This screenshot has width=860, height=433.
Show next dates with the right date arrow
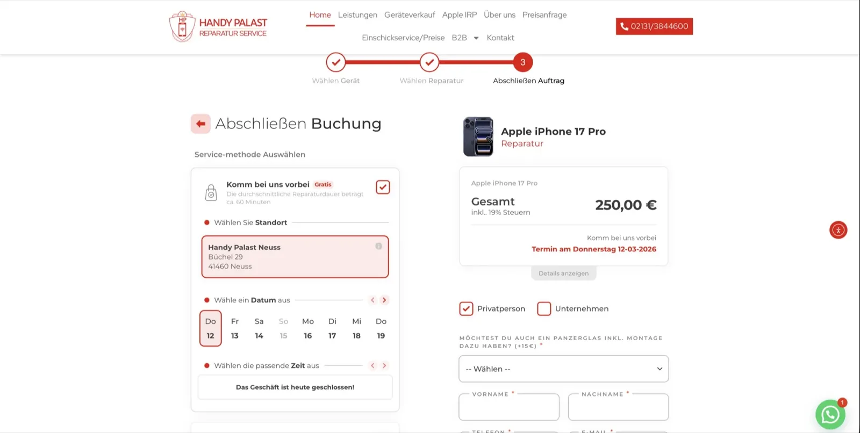[x=384, y=300]
